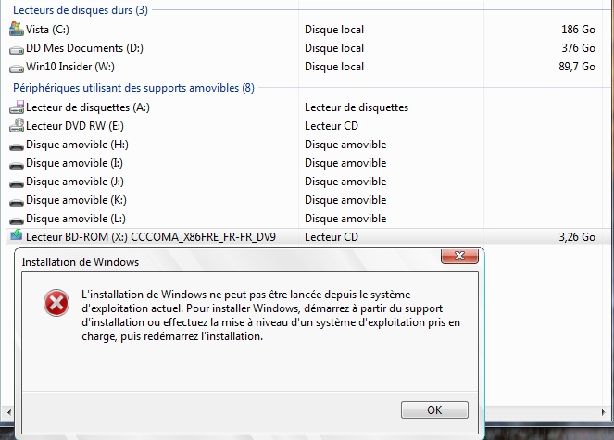Viewport: 614px width, 440px height.
Task: Collapse the Lecteurs de disques durs group
Action: coord(81,10)
